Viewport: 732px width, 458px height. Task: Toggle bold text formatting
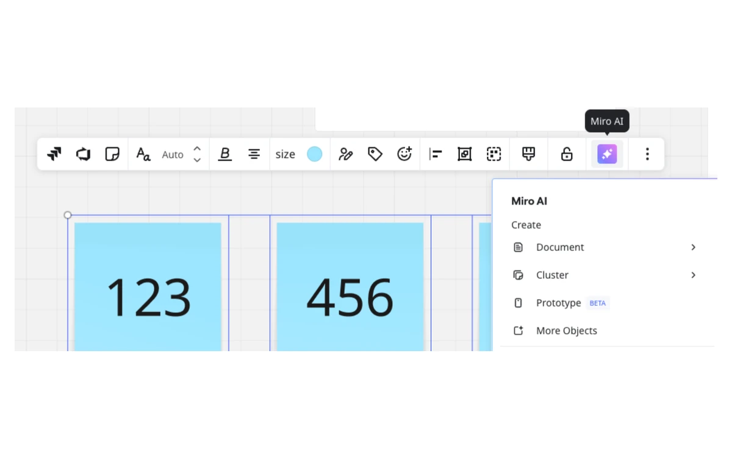(x=225, y=154)
